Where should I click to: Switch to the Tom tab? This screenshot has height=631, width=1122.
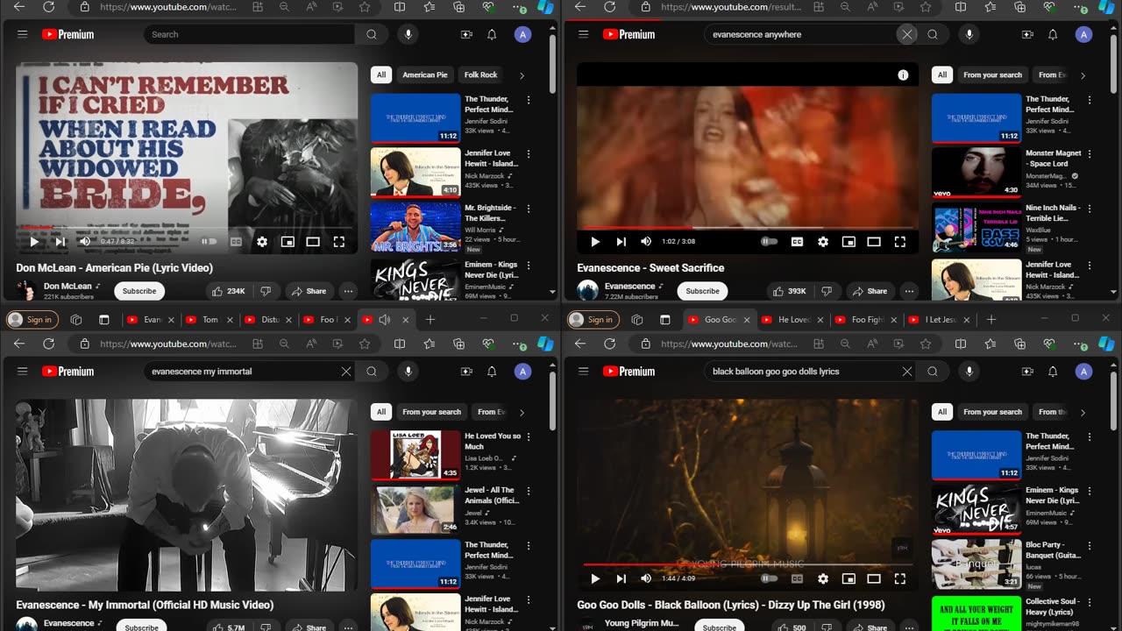point(209,320)
